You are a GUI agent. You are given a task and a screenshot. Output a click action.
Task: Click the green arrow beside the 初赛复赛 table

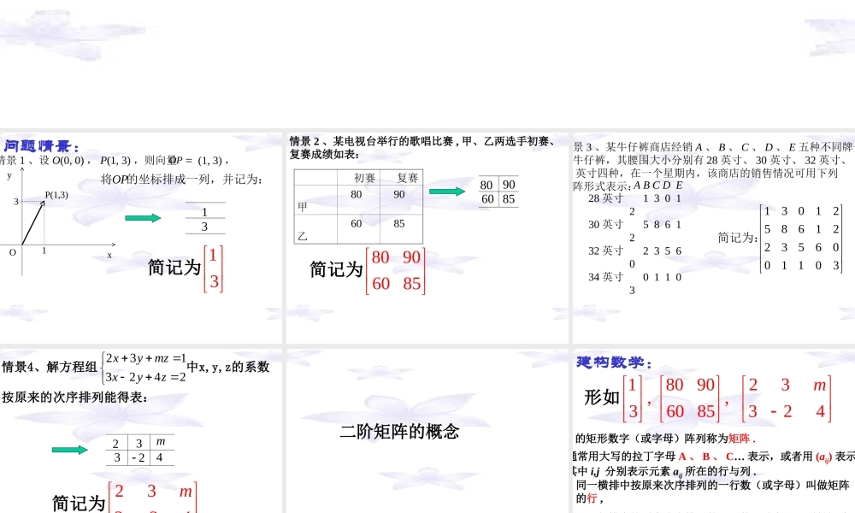pos(447,192)
